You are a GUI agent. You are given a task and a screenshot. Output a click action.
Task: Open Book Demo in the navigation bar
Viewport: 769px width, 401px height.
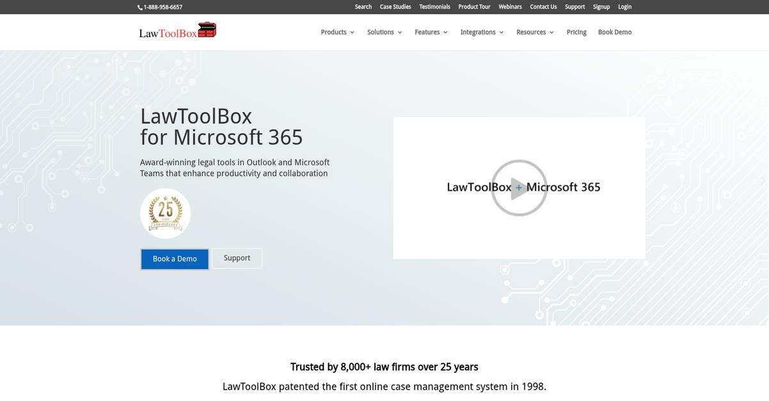click(615, 32)
